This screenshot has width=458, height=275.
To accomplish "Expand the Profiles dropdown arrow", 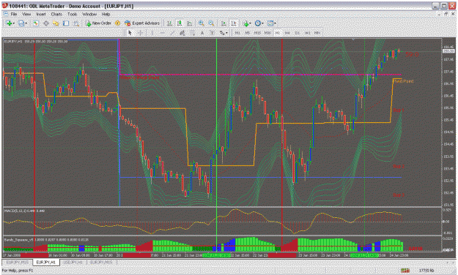I will 26,23.
